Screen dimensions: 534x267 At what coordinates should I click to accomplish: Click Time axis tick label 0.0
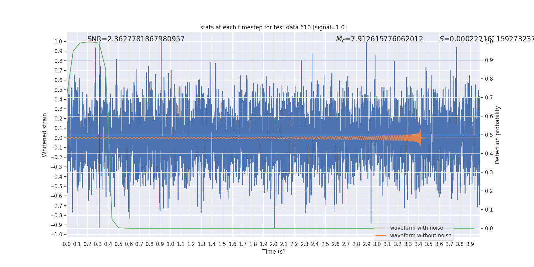(x=67, y=244)
